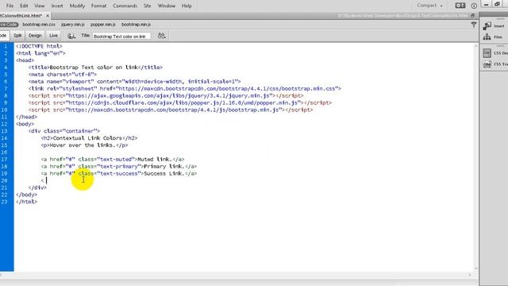Image resolution: width=508 pixels, height=286 pixels.
Task: Click into the document Title field
Action: point(121,37)
